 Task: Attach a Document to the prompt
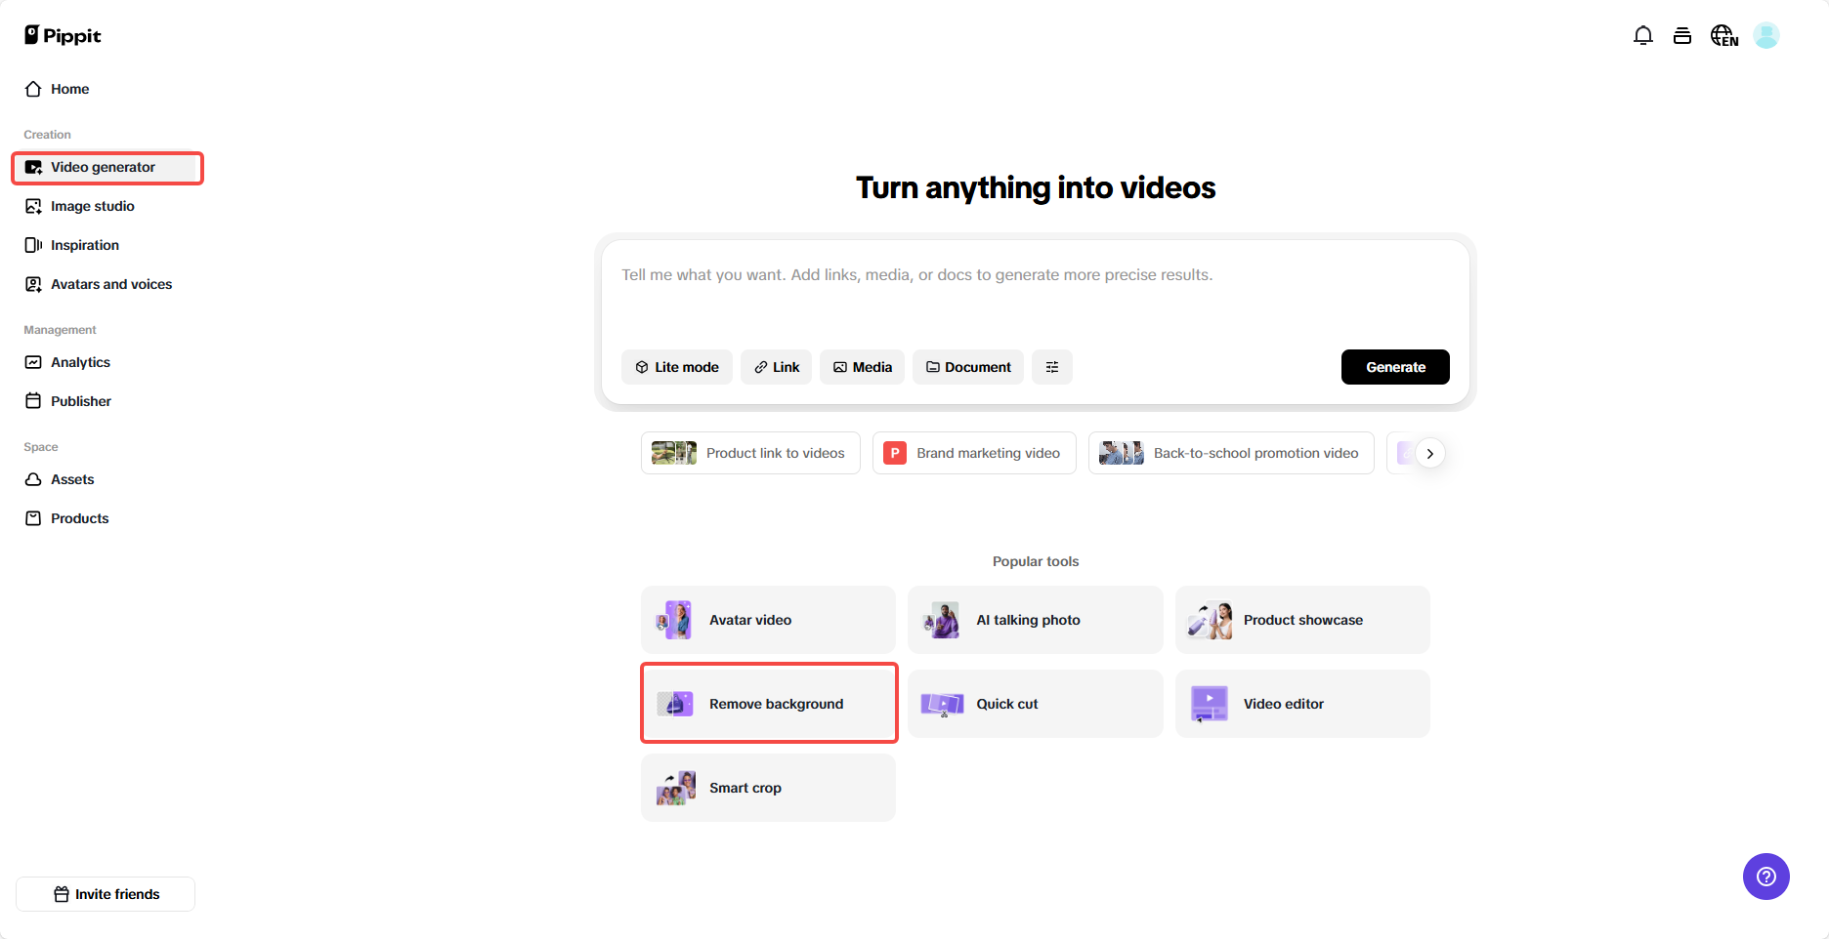pos(968,367)
